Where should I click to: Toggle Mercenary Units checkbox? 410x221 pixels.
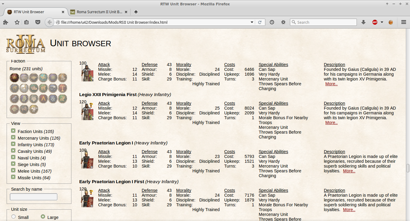click(13, 137)
